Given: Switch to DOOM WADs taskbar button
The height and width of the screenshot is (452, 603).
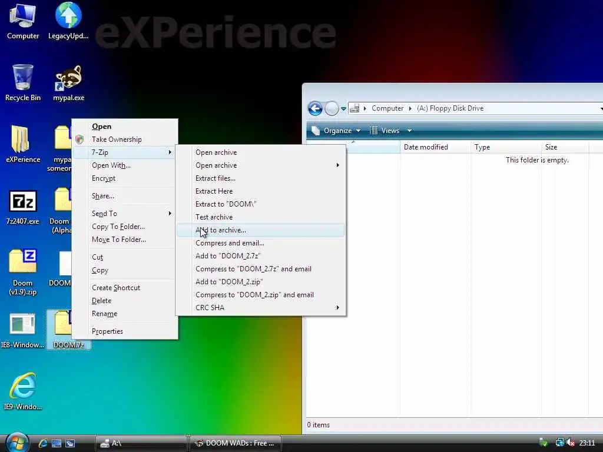Looking at the screenshot, I should tap(236, 443).
